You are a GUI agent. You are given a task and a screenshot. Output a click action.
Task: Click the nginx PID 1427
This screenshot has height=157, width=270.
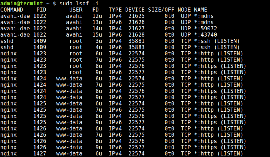40,154
